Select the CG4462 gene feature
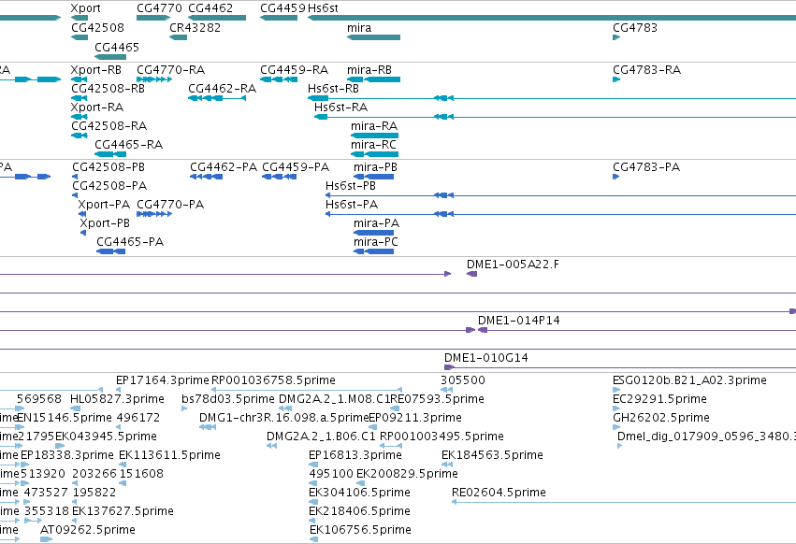This screenshot has height=544, width=796. click(217, 18)
